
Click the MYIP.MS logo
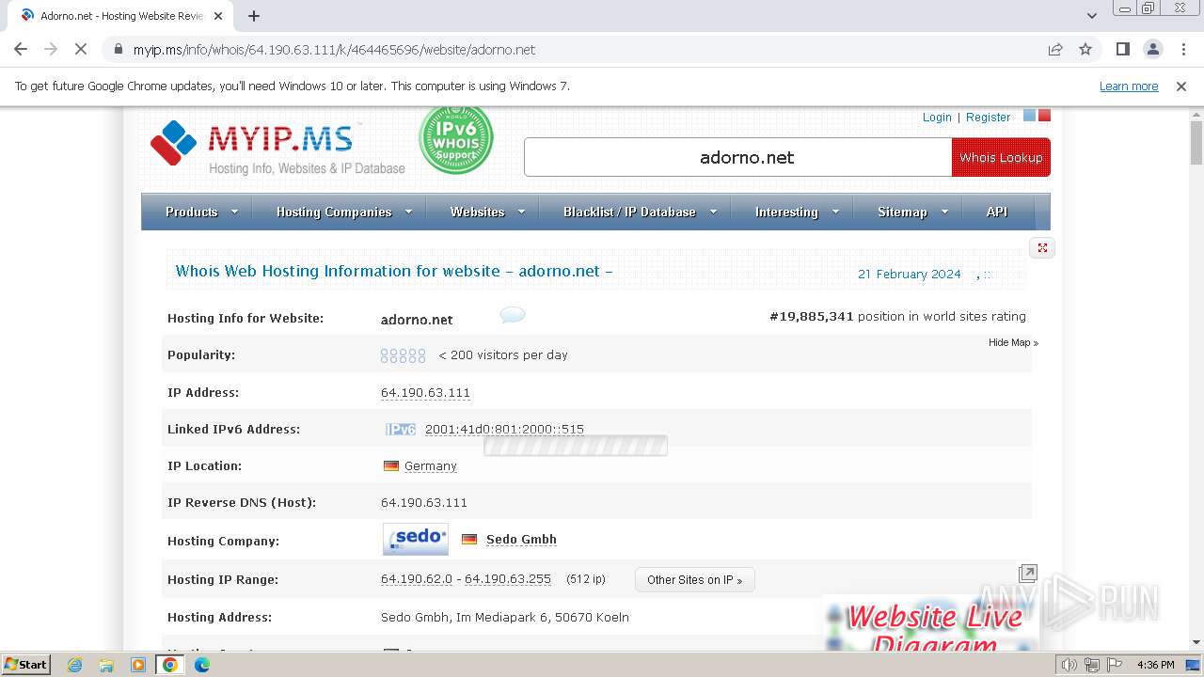point(277,147)
